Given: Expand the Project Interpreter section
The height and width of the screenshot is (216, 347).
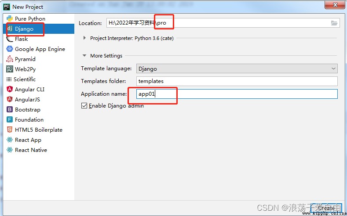Looking at the screenshot, I should coord(84,38).
